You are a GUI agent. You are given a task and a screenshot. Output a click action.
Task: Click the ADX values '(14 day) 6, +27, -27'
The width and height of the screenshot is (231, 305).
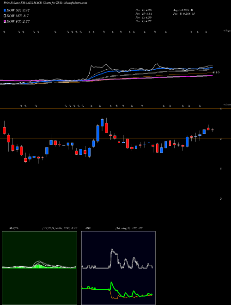[x=129, y=228]
